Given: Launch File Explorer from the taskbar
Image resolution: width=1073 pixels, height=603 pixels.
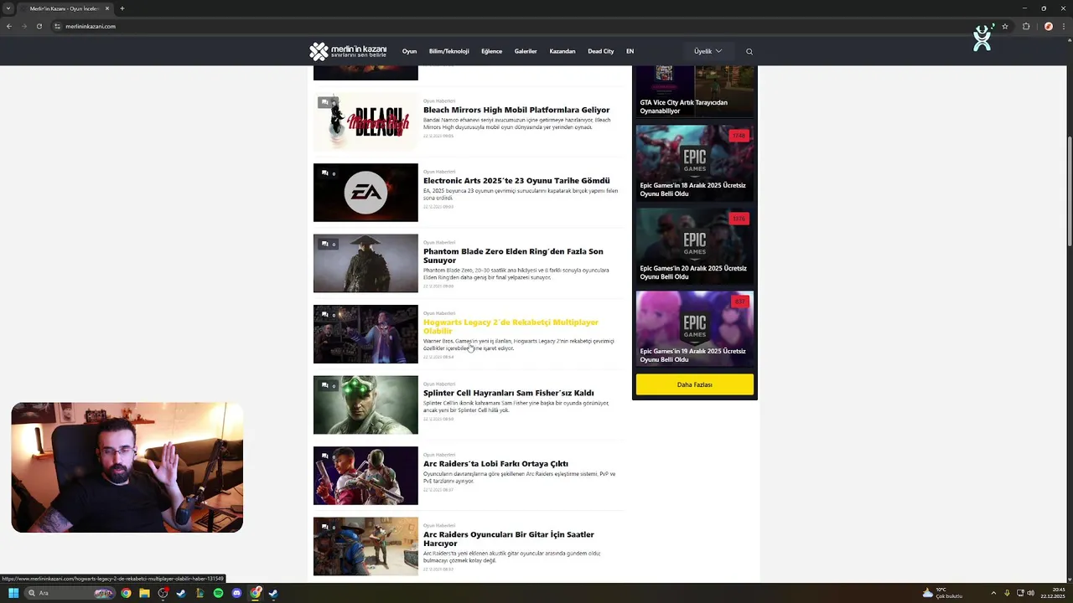Looking at the screenshot, I should [144, 593].
